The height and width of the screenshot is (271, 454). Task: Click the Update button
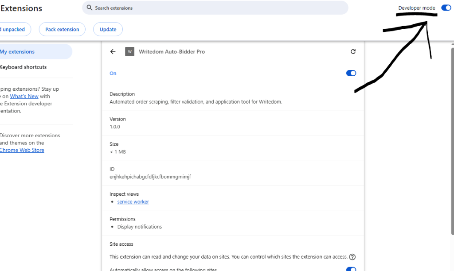point(108,29)
